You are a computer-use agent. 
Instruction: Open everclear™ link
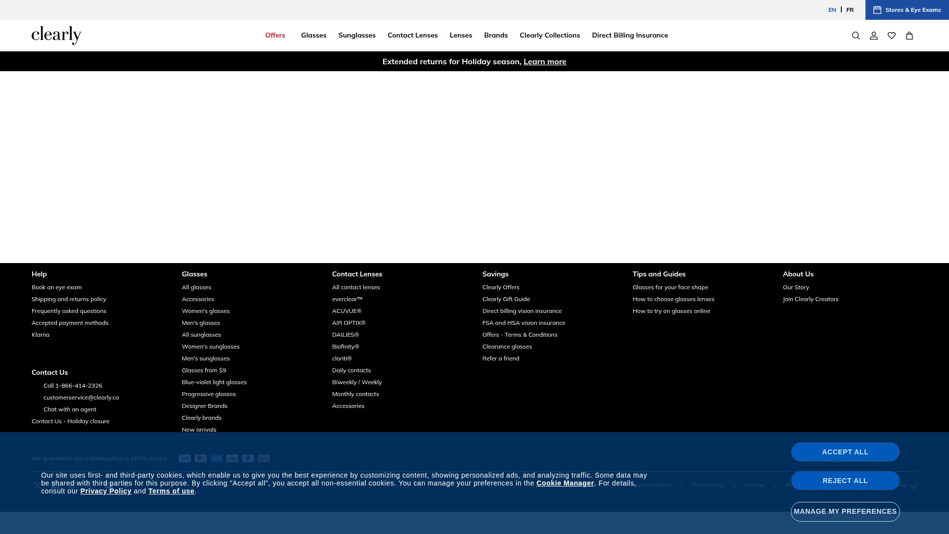point(347,299)
